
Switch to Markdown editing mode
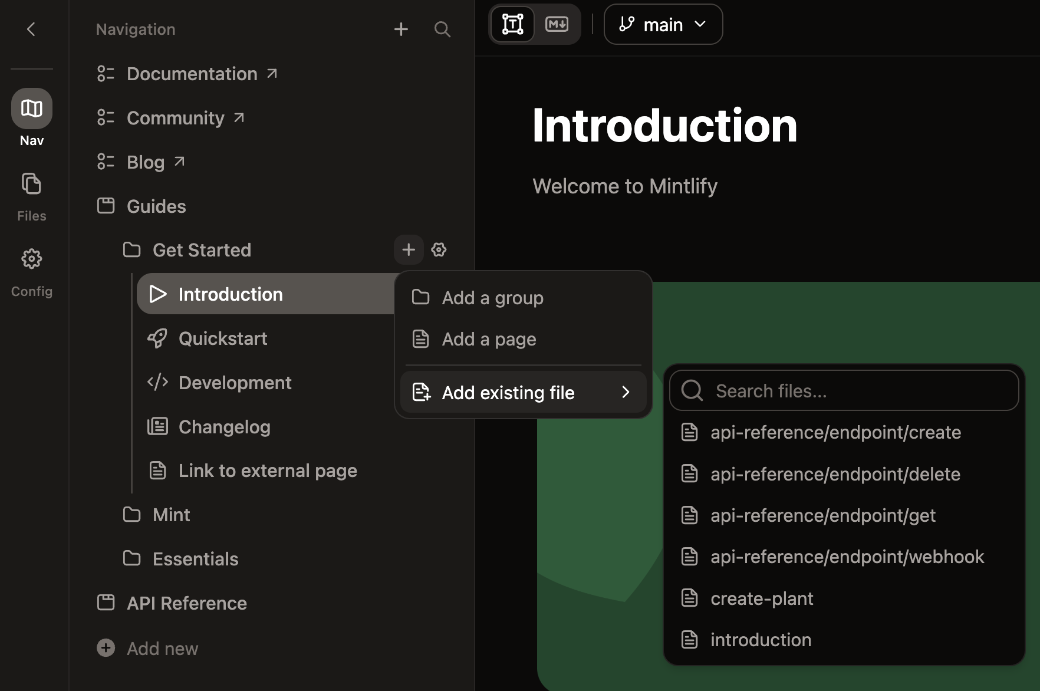tap(557, 24)
